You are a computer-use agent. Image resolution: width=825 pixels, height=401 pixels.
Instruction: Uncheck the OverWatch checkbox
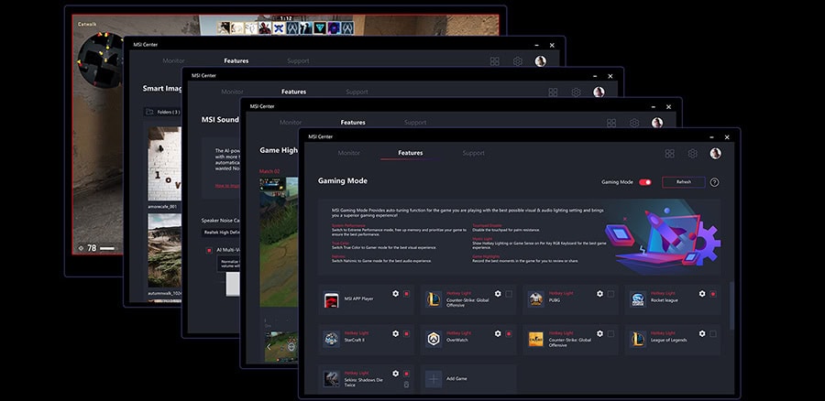coord(509,334)
